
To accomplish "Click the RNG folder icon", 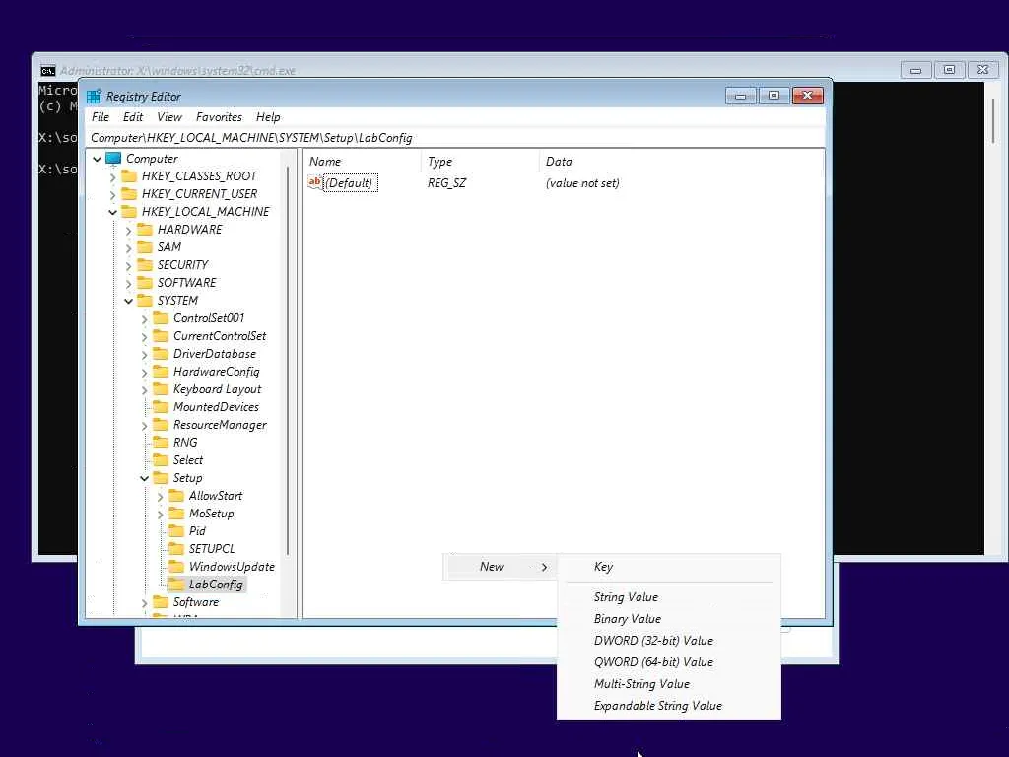I will 161,443.
